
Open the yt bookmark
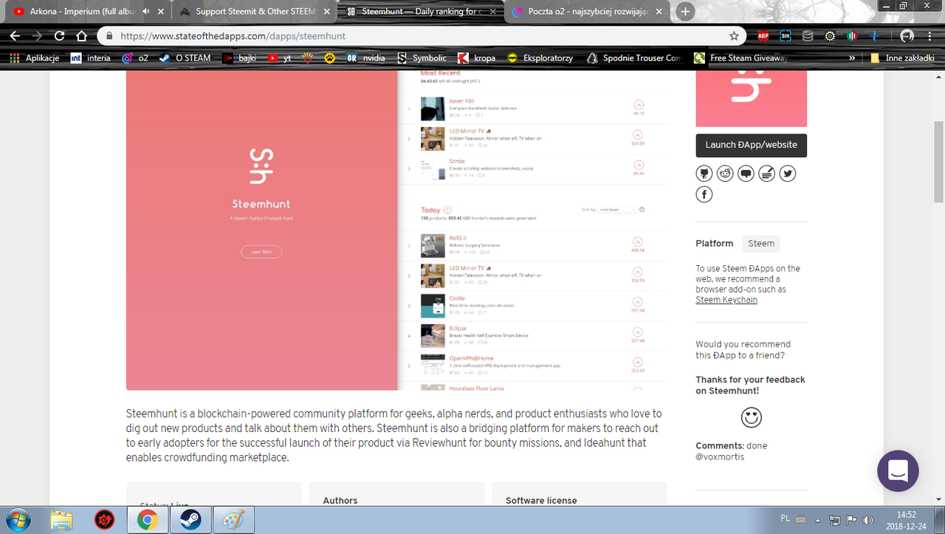pyautogui.click(x=280, y=58)
